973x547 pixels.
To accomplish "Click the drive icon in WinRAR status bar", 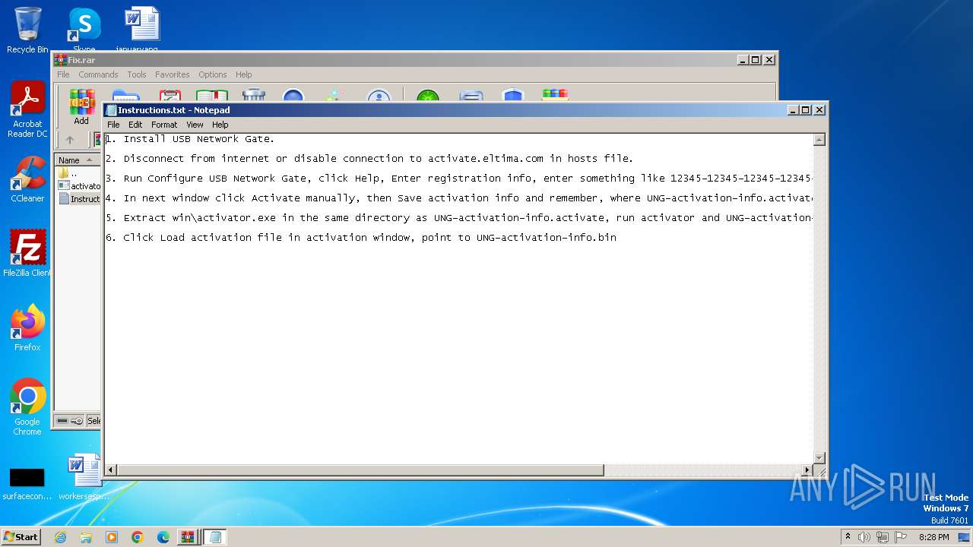I will [62, 421].
